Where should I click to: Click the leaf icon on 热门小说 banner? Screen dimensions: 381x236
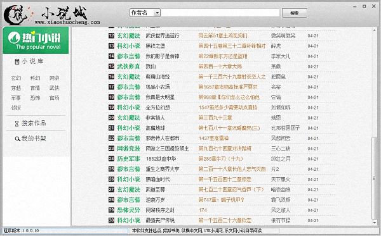(14, 37)
